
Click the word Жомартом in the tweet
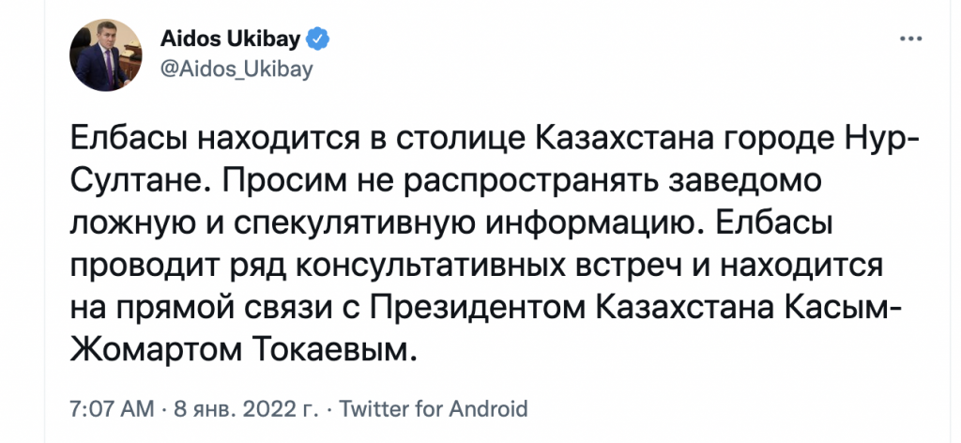[x=156, y=351]
